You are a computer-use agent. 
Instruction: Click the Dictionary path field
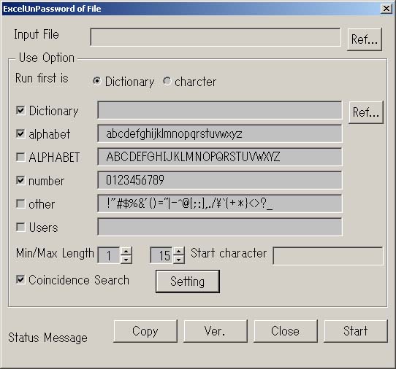pyautogui.click(x=220, y=110)
